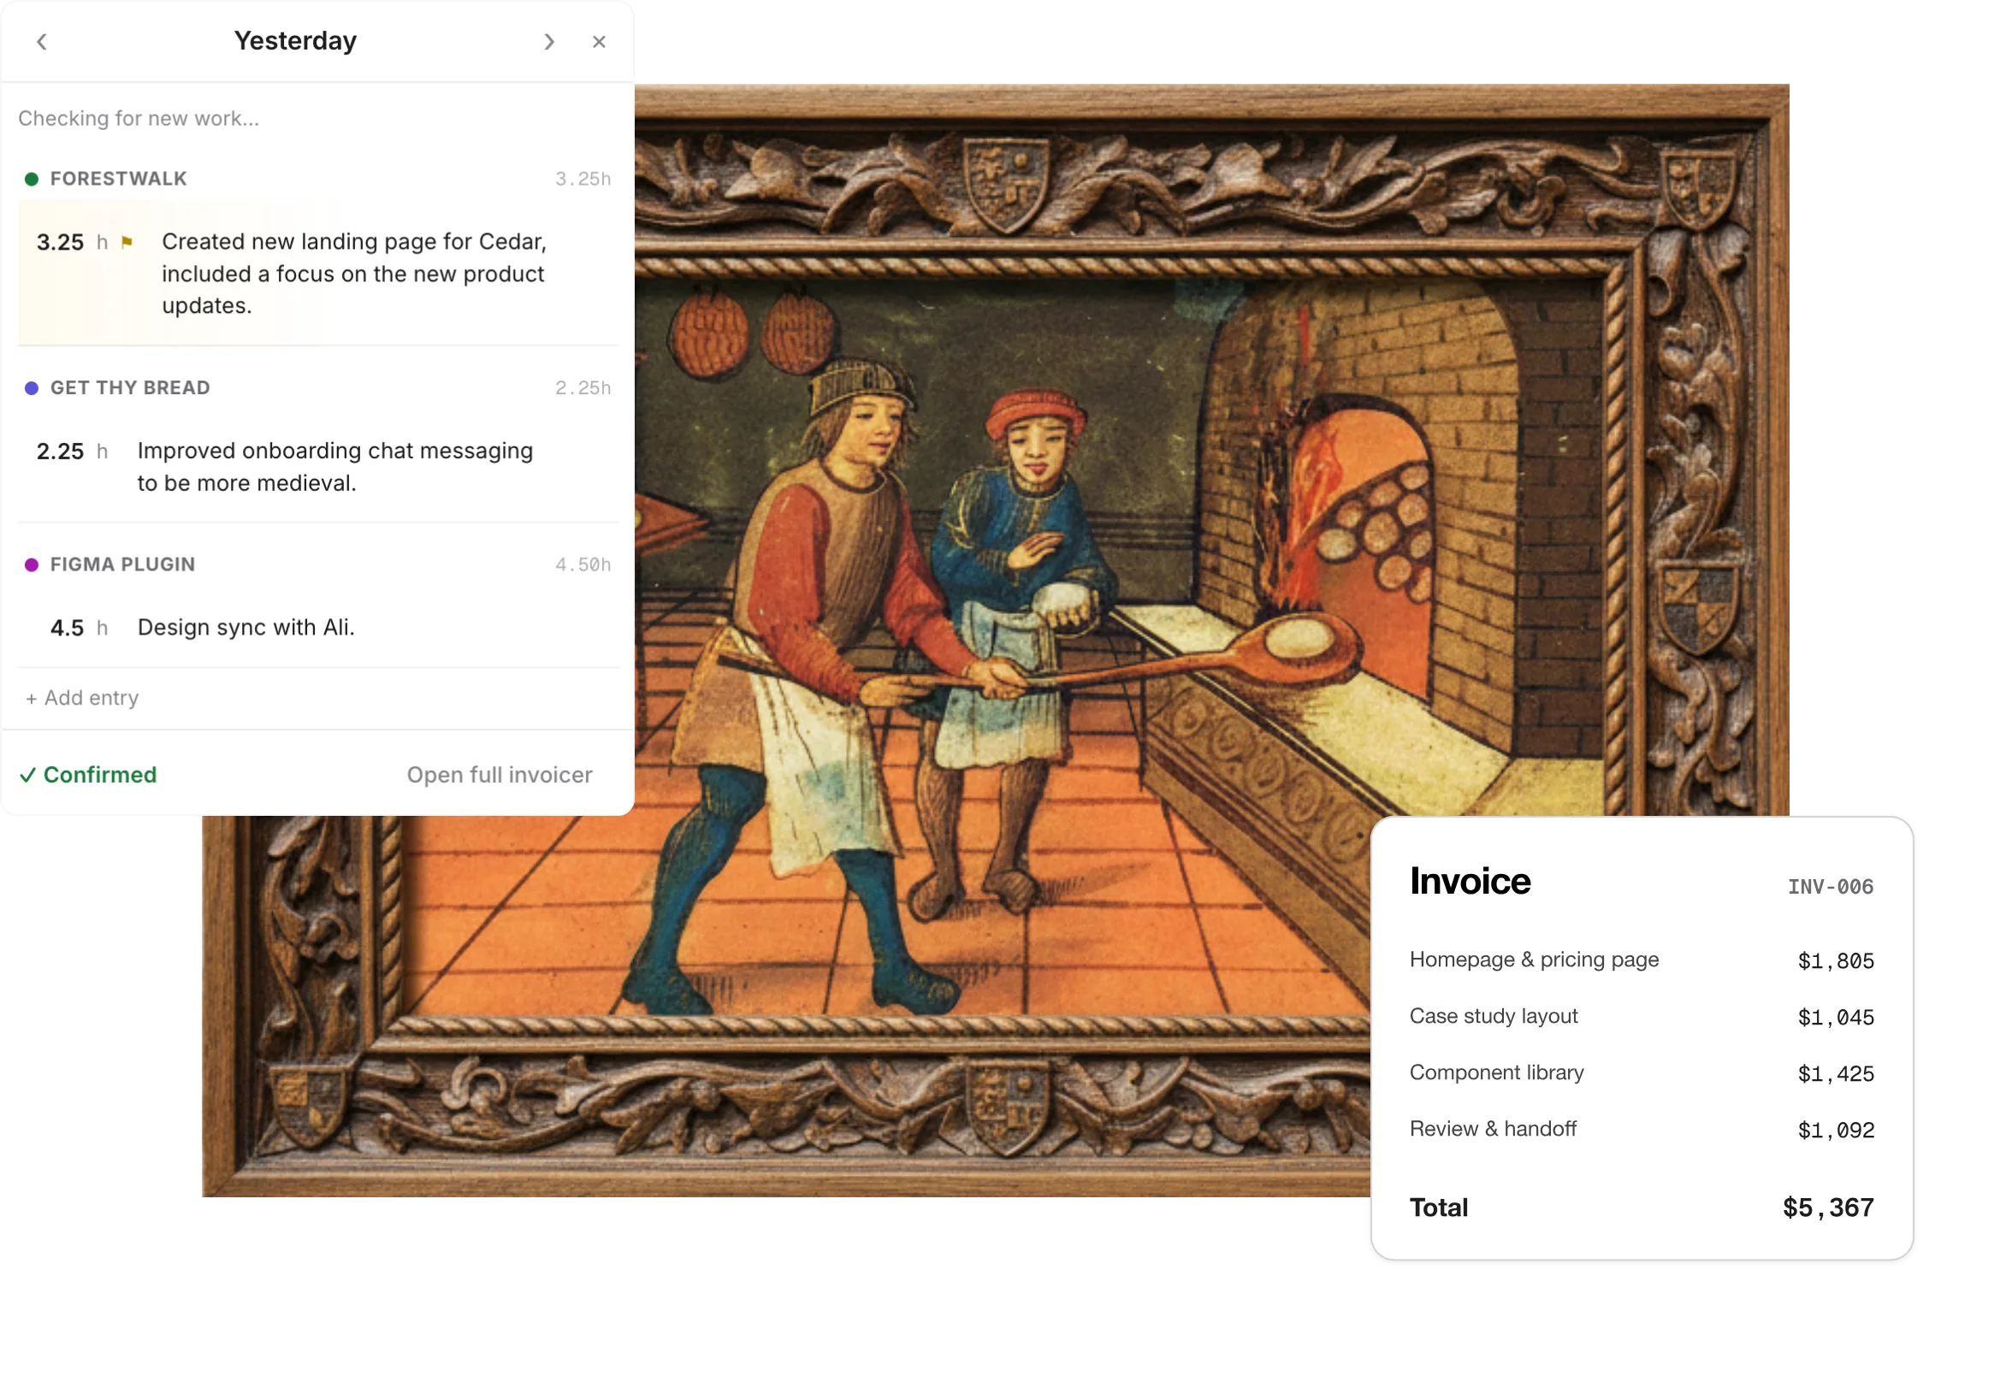Close the Yesterday panel

pyautogui.click(x=600, y=42)
